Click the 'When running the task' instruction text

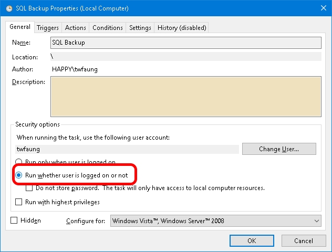tap(93, 138)
